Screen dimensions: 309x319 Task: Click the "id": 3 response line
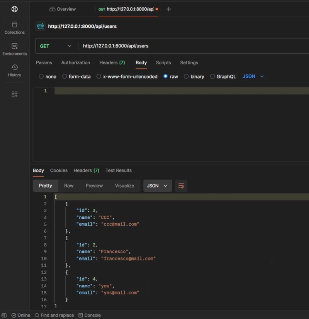[x=87, y=210]
